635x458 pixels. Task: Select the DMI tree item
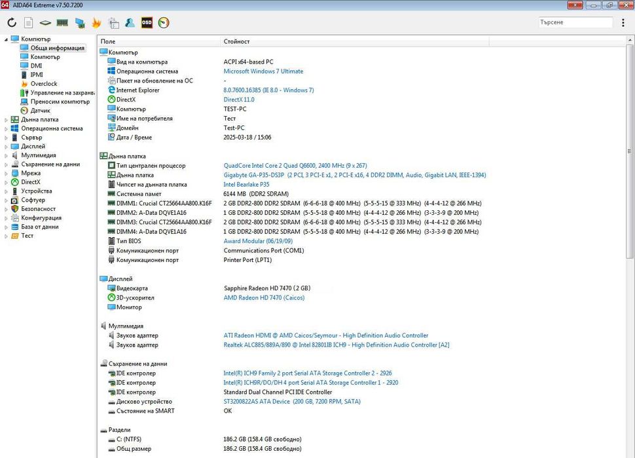click(36, 66)
